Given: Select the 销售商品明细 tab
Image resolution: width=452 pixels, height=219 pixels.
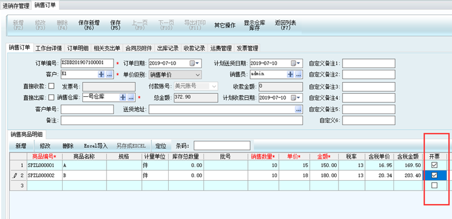Looking at the screenshot, I should [x=27, y=134].
